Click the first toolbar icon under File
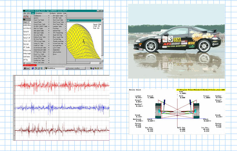 tap(24, 17)
